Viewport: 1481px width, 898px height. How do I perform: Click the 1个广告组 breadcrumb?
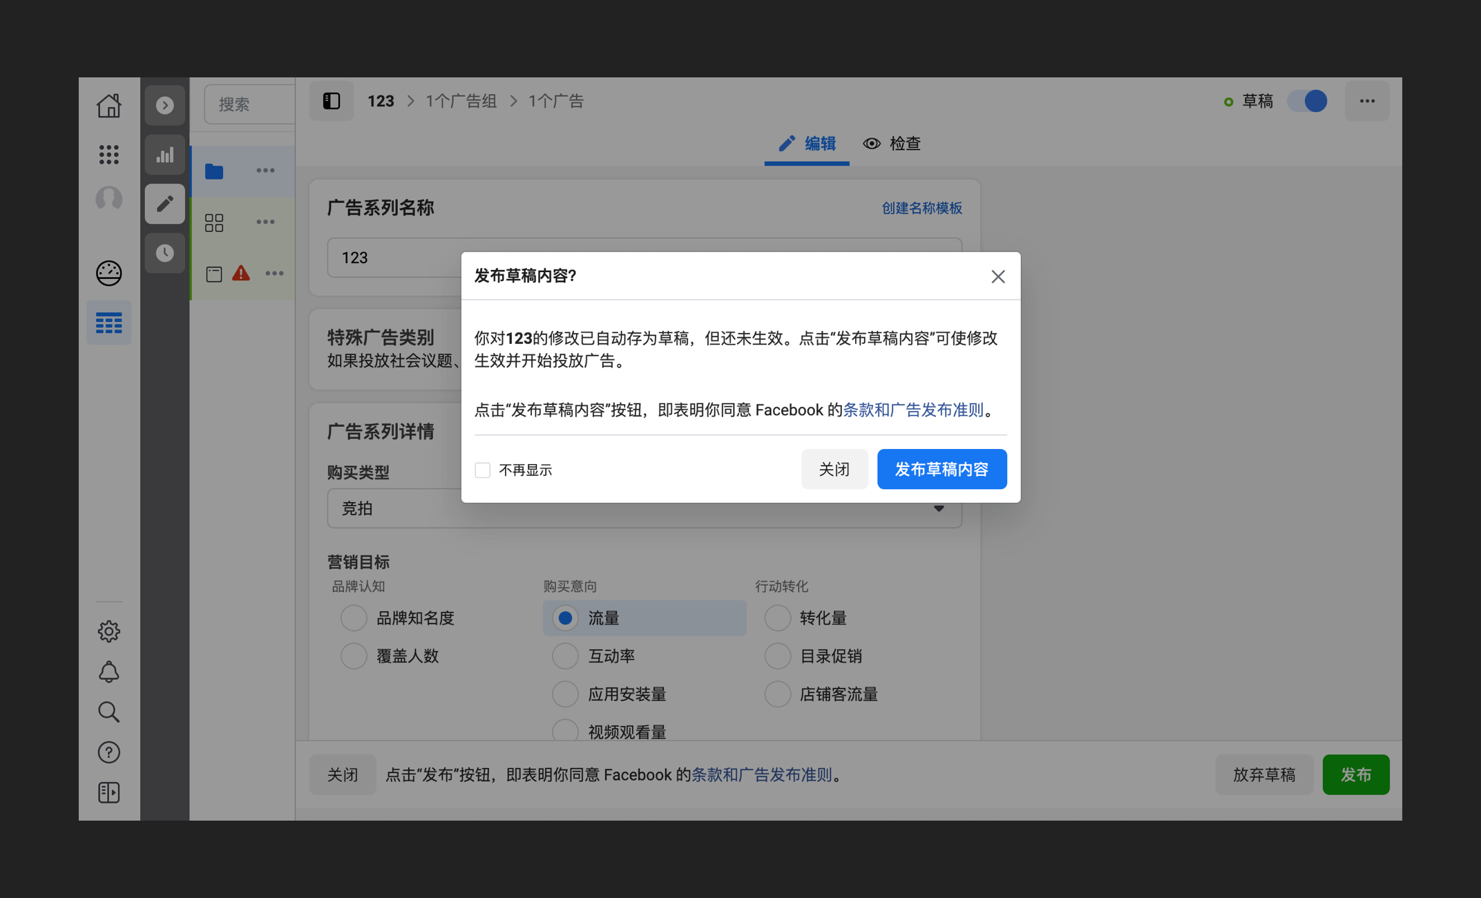[461, 101]
